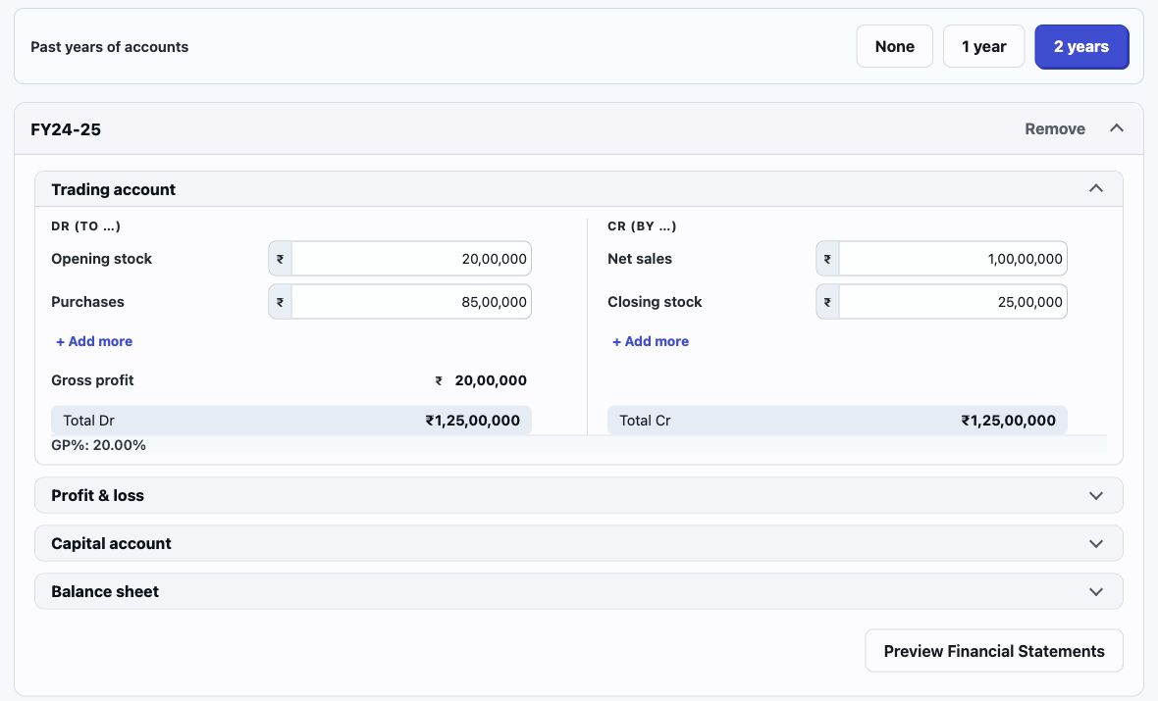Screen dimensions: 1158x701
Task: Add more credit entries under Closing stock
Action: pos(651,341)
